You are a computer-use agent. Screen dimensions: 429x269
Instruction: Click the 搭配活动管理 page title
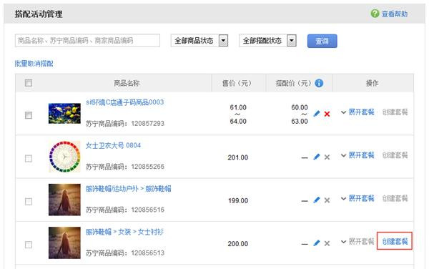39,14
